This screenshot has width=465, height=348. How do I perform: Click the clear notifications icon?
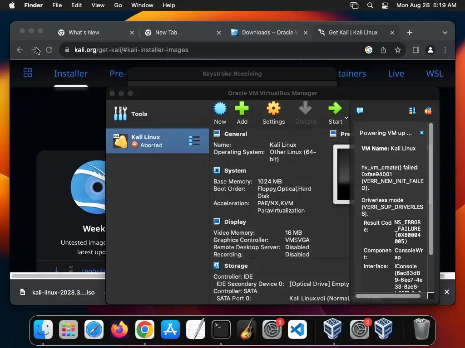click(428, 111)
